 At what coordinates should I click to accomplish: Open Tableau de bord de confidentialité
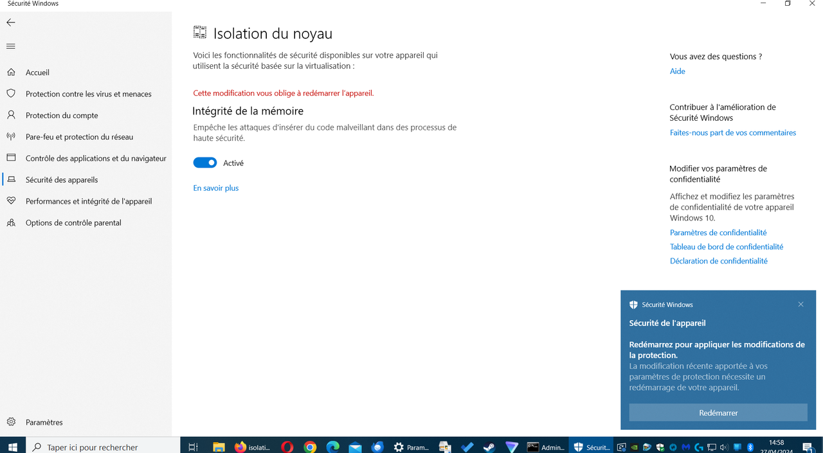point(727,247)
